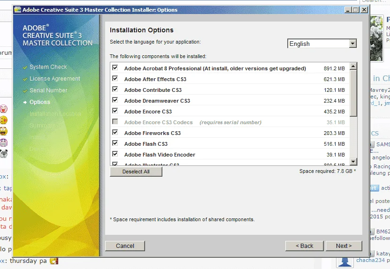Click the Options arrow icon

(x=25, y=102)
